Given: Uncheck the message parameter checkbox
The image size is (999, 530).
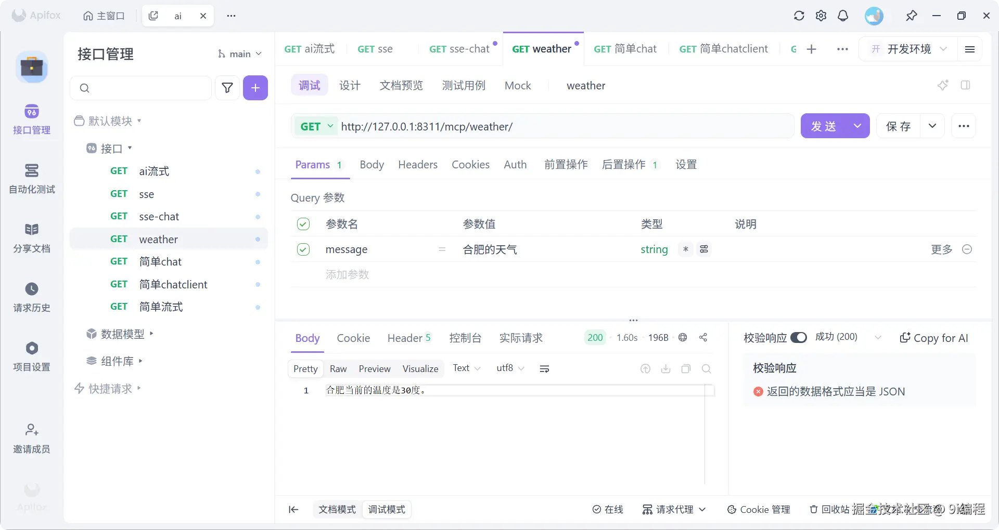Looking at the screenshot, I should point(303,249).
